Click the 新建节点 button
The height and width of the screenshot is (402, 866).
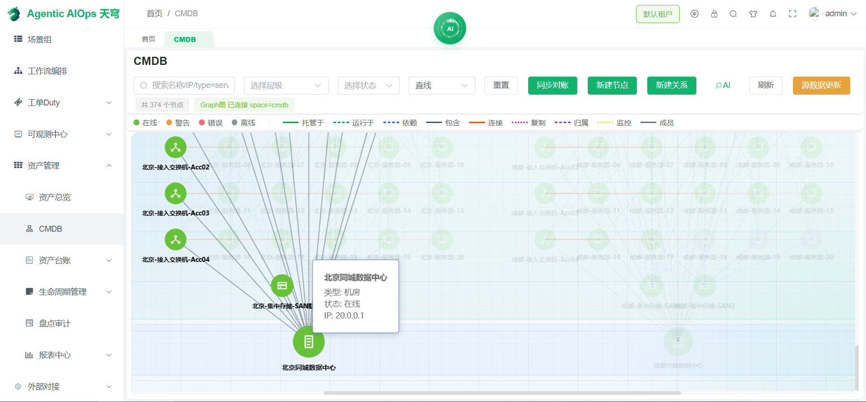coord(612,86)
